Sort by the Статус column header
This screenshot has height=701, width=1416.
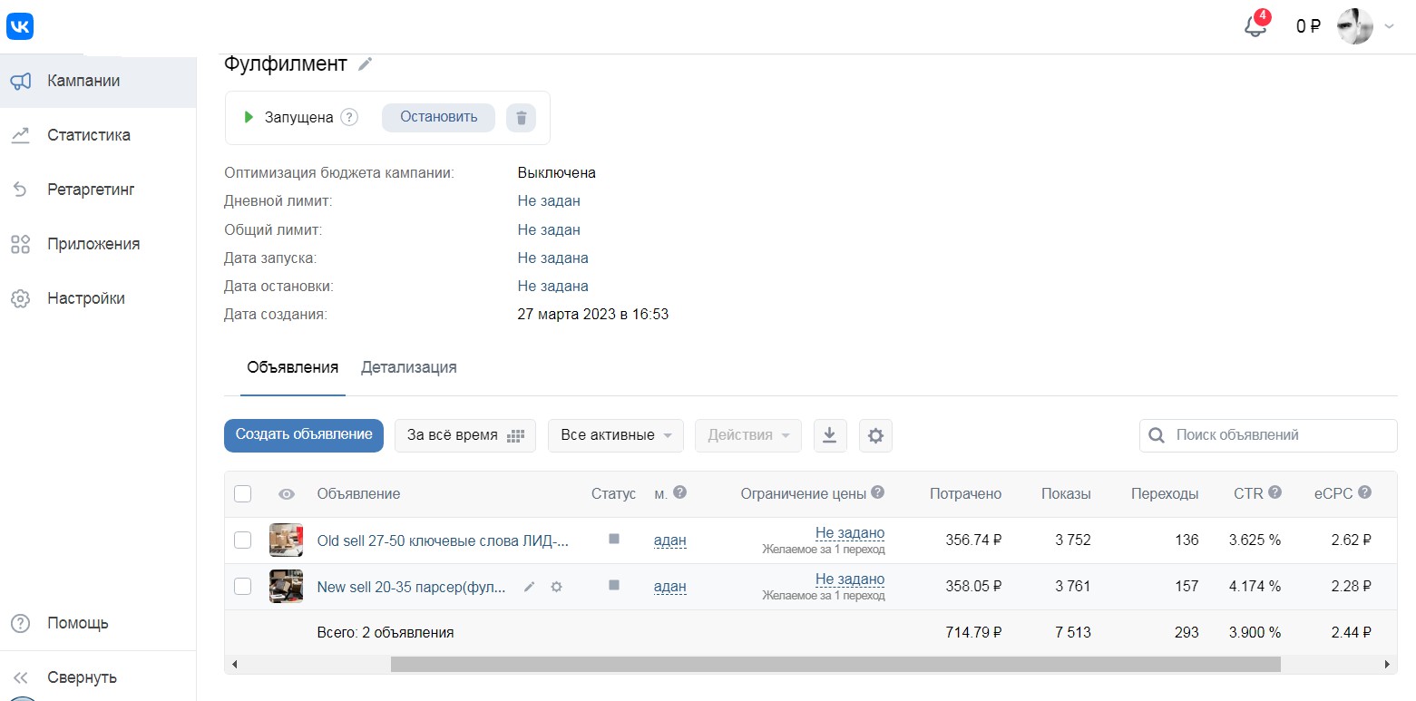pos(613,493)
